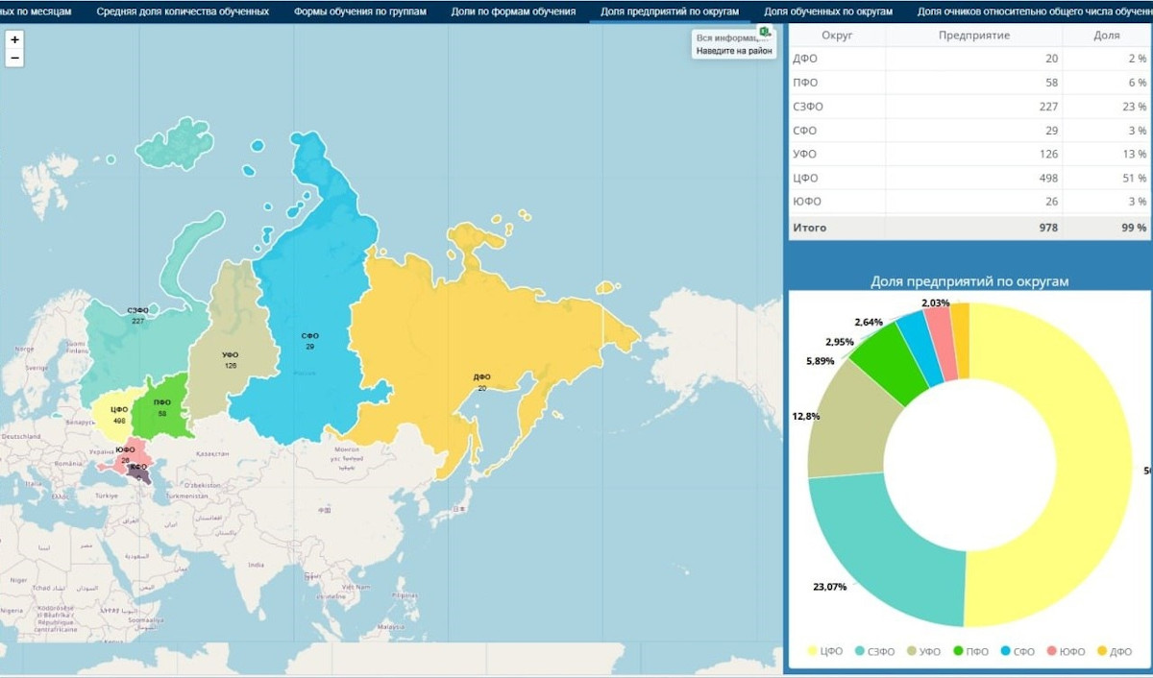Toggle СЗФО series in chart legend
This screenshot has width=1153, height=678.
[x=874, y=651]
